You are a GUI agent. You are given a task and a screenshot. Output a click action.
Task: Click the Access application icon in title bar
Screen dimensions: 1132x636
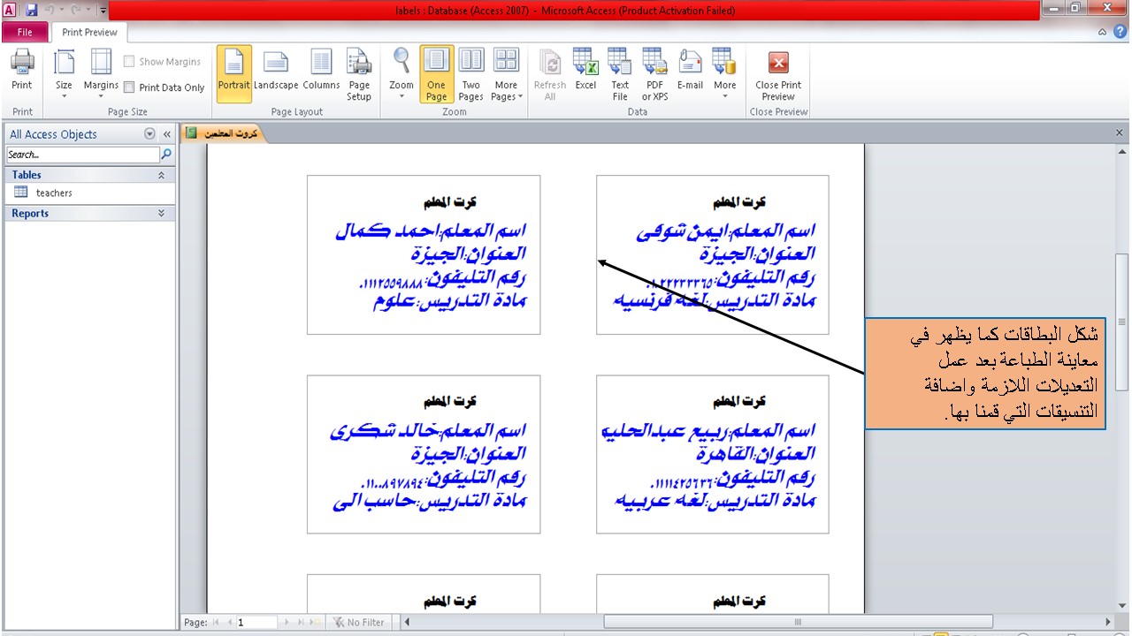coord(10,11)
